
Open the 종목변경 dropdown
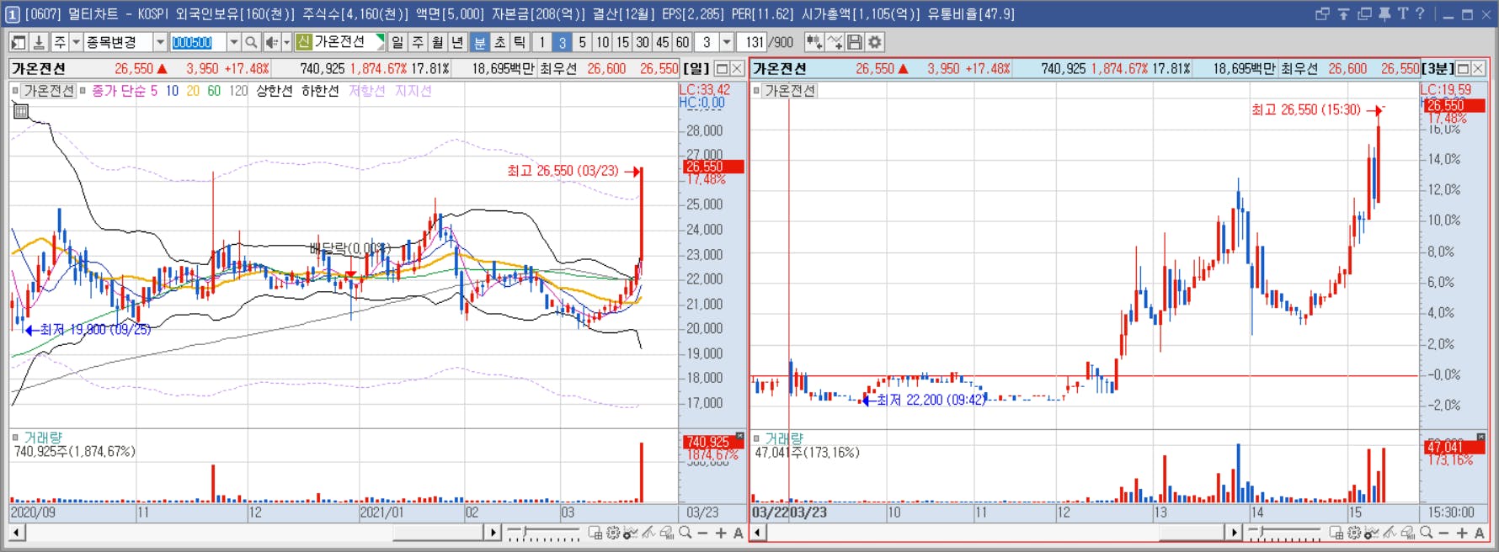[159, 42]
